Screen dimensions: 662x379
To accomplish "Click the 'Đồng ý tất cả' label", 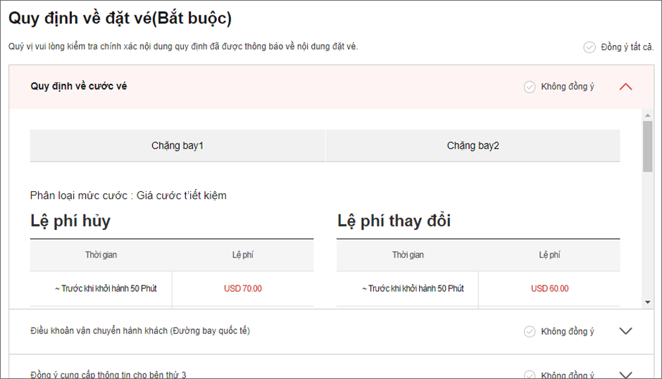I will pyautogui.click(x=627, y=47).
